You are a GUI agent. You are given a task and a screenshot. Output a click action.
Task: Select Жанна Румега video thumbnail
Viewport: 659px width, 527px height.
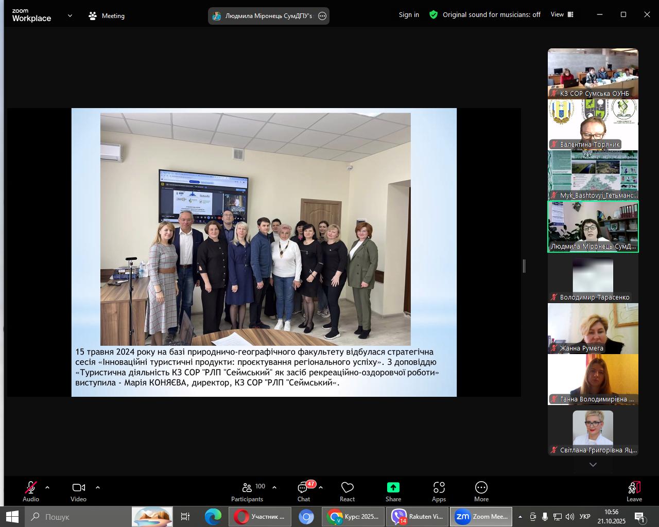pyautogui.click(x=593, y=328)
